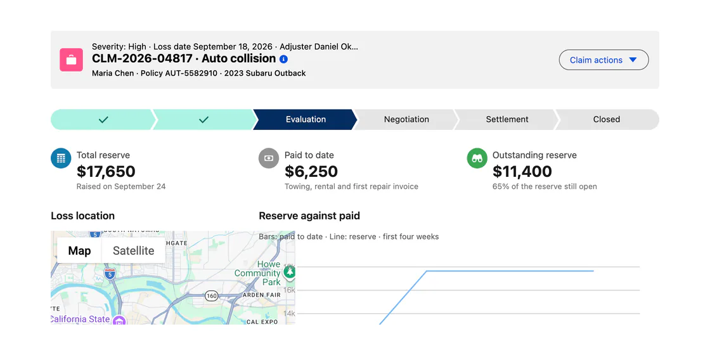
Task: Switch map to Map view
Action: (x=79, y=251)
